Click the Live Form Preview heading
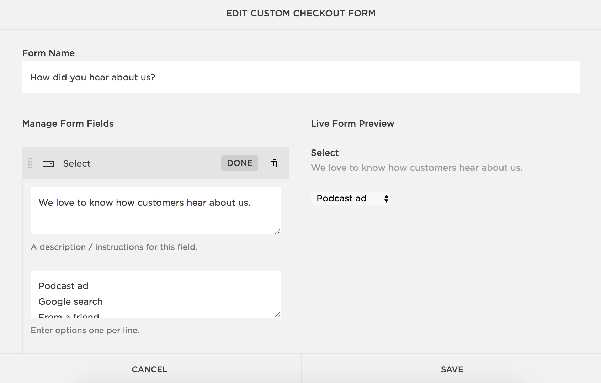The image size is (601, 383). click(x=352, y=124)
